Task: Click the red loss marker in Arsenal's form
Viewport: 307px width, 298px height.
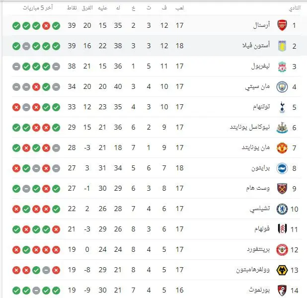Action: pyautogui.click(x=46, y=26)
